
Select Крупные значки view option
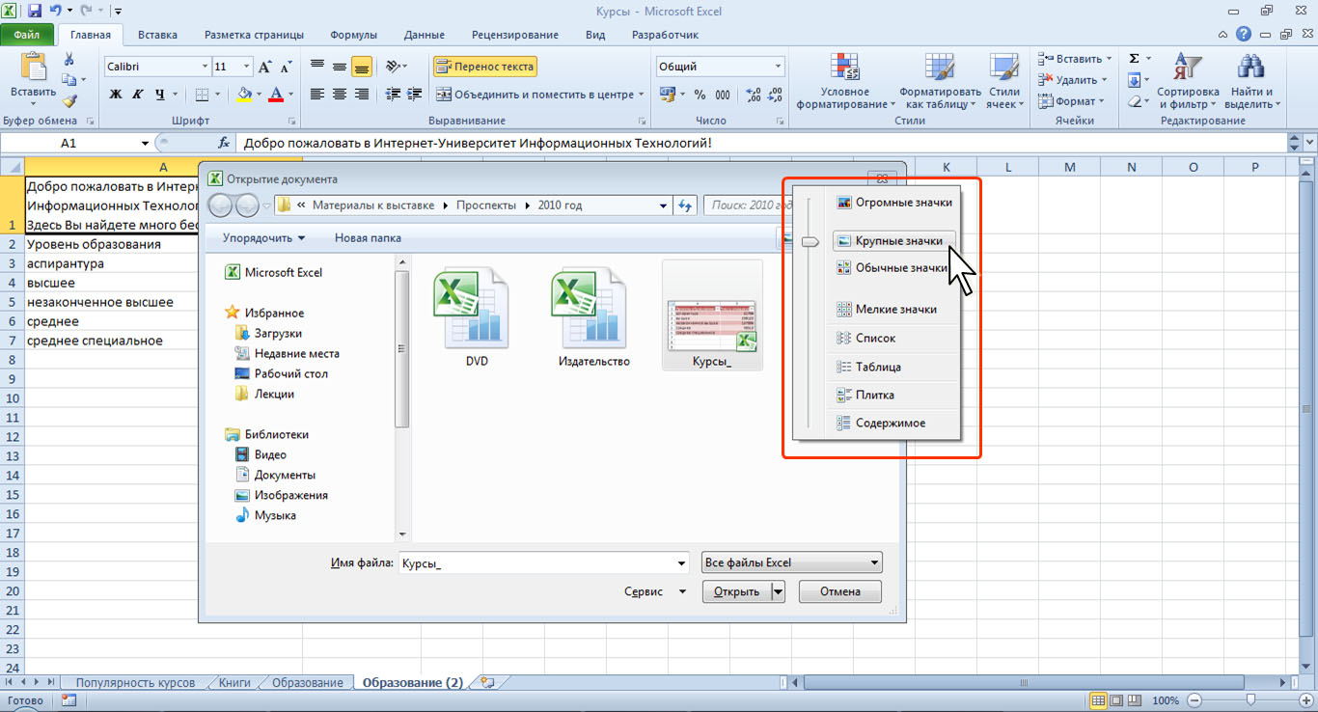pyautogui.click(x=894, y=239)
